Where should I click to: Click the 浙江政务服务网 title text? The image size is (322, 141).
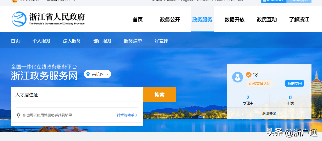point(44,76)
